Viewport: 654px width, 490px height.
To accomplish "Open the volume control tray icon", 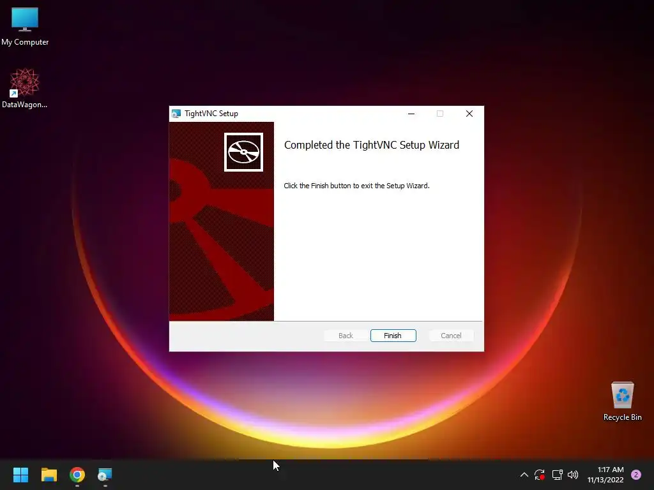I will coord(573,475).
